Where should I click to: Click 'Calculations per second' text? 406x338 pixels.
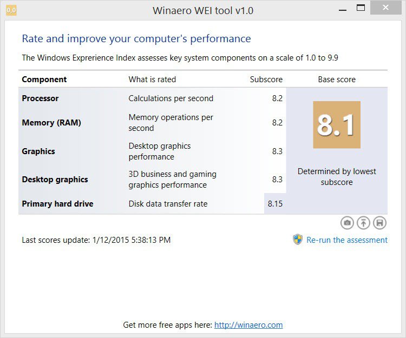171,98
